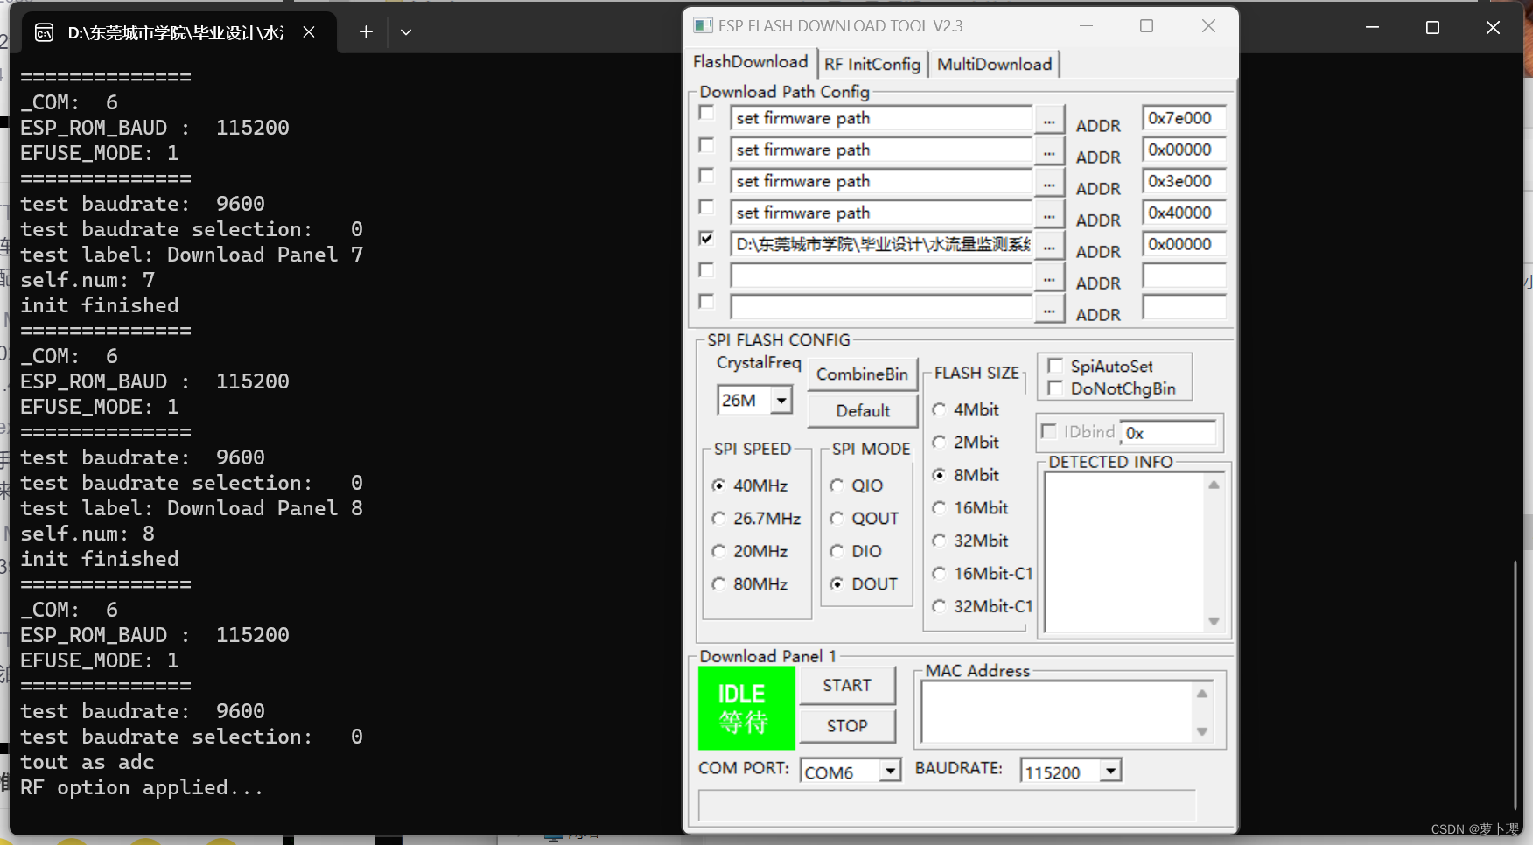Open the CrystalFreq 26M dropdown
Viewport: 1533px width, 845px height.
[781, 400]
